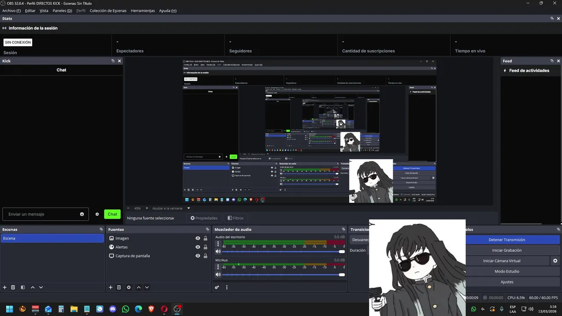This screenshot has height=316, width=562.
Task: Undock the Fuentes panel
Action: point(208,230)
